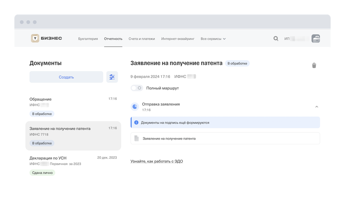Delete the document with the trash icon
The height and width of the screenshot is (205, 345).
pyautogui.click(x=314, y=65)
